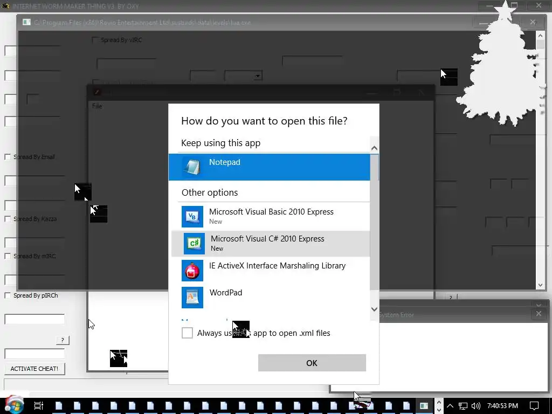Enable the Spread By Email checkbox
The image size is (552, 414).
click(8, 157)
